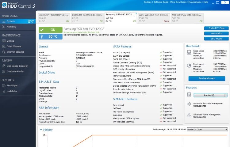This screenshot has height=147, width=230.
Task: Switch to WD 5000AAV External 500 GB tab
Action: point(187,18)
